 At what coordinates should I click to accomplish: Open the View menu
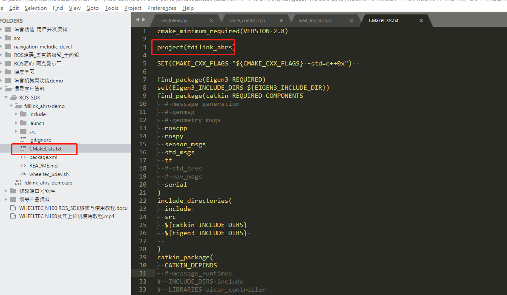point(75,8)
